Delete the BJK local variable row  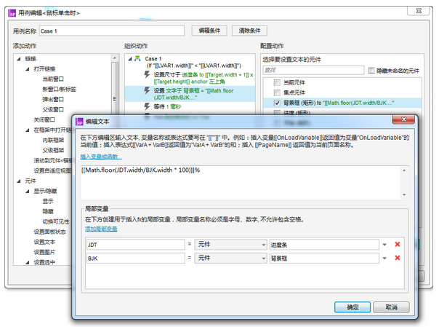(x=397, y=258)
